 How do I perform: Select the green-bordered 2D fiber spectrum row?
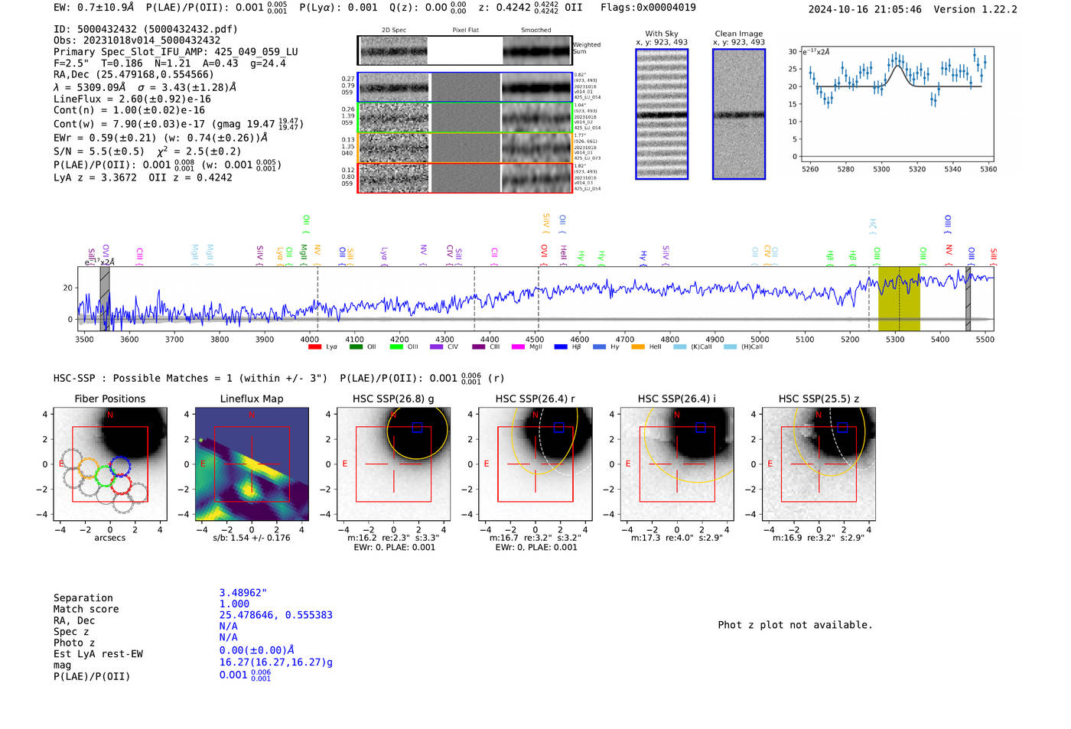tap(465, 117)
